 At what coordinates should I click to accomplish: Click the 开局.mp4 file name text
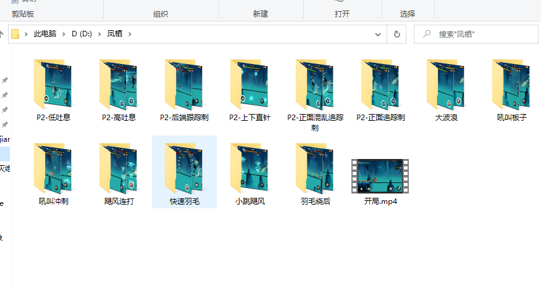pos(380,201)
